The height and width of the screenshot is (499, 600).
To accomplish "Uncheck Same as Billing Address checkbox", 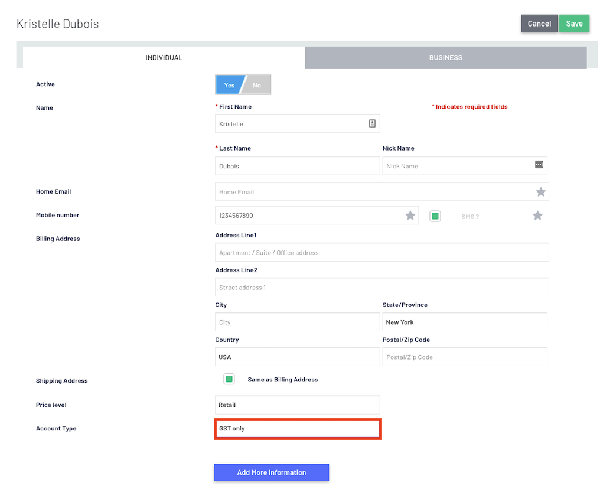I will (x=229, y=379).
